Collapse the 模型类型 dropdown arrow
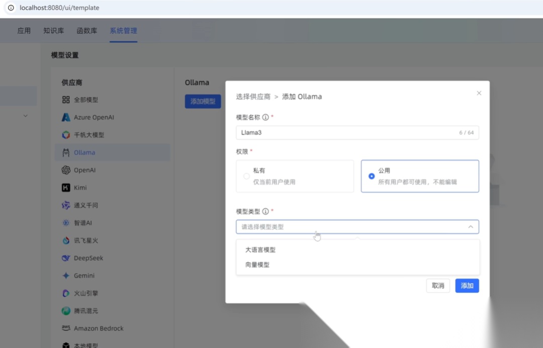This screenshot has height=348, width=543. pos(471,227)
